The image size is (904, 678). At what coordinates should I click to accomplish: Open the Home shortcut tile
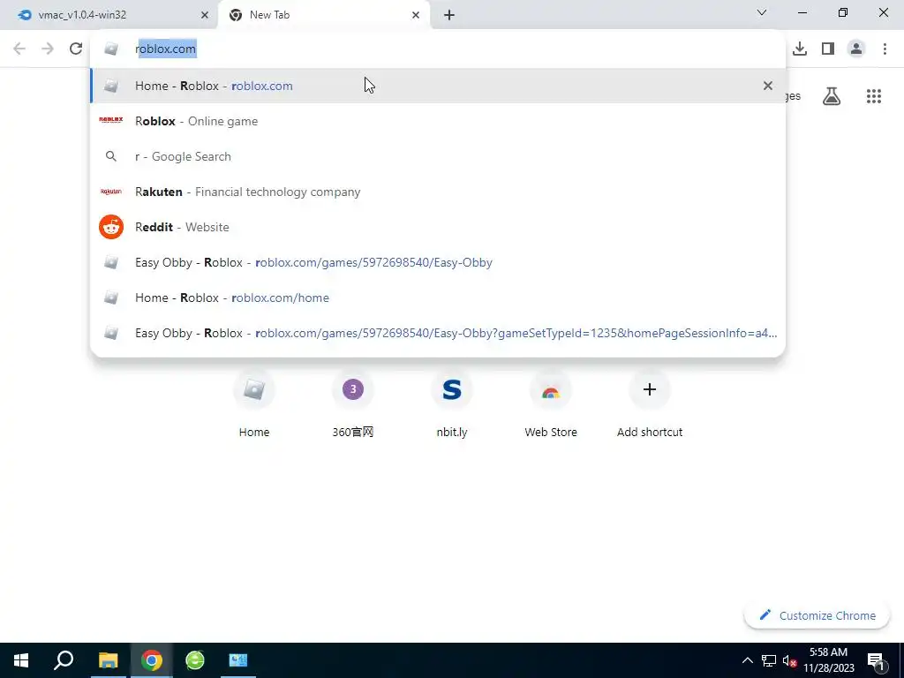pyautogui.click(x=253, y=404)
